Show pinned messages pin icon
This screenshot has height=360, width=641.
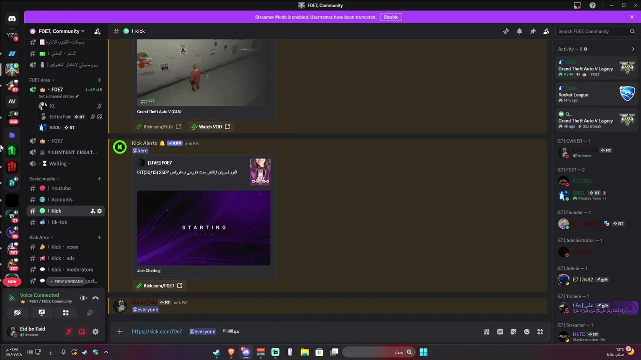[533, 31]
